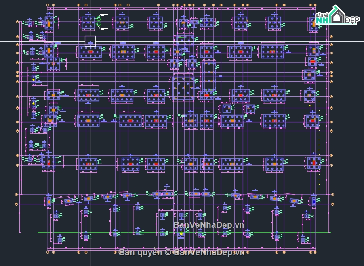Click the upper green circle section callout

coord(99,18)
